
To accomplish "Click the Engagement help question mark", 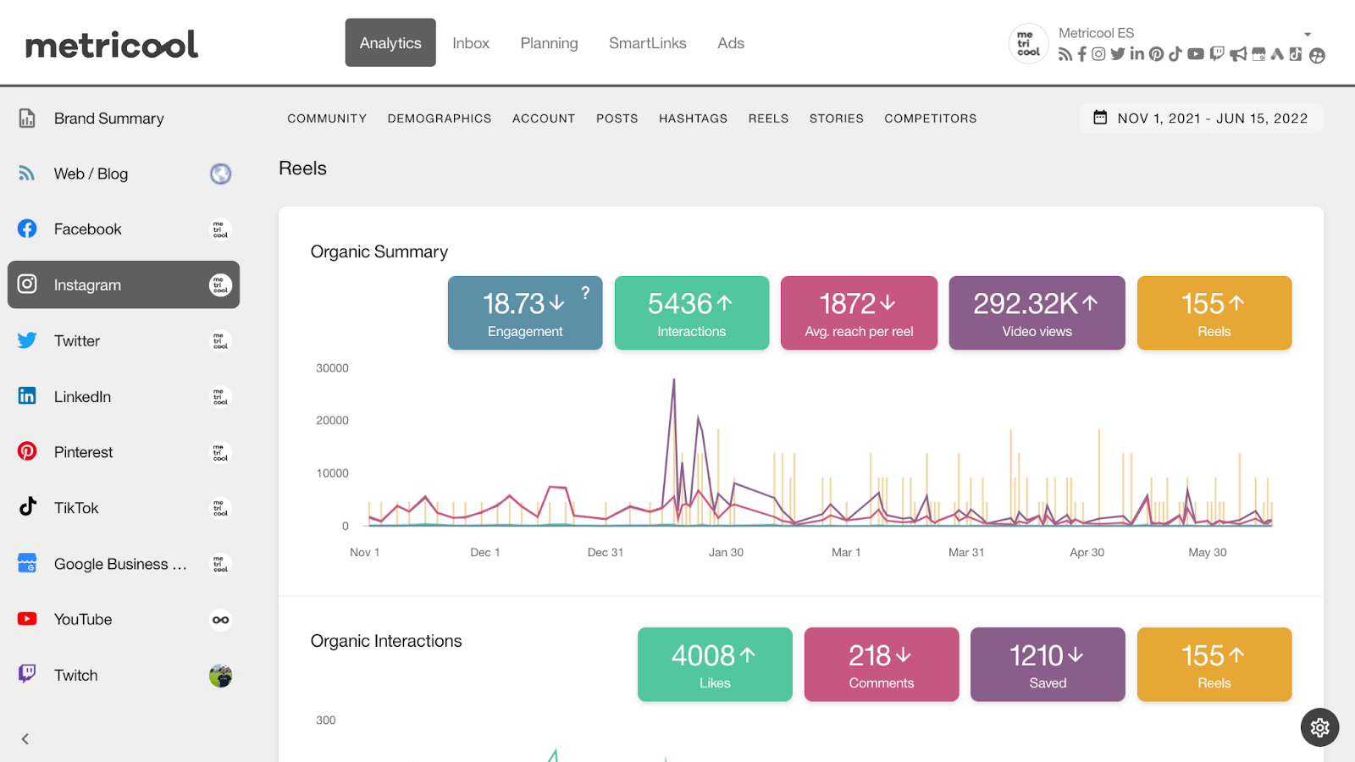I will (585, 294).
